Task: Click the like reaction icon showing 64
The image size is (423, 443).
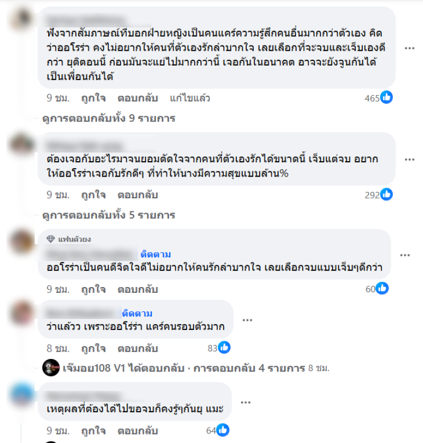Action: pyautogui.click(x=223, y=430)
